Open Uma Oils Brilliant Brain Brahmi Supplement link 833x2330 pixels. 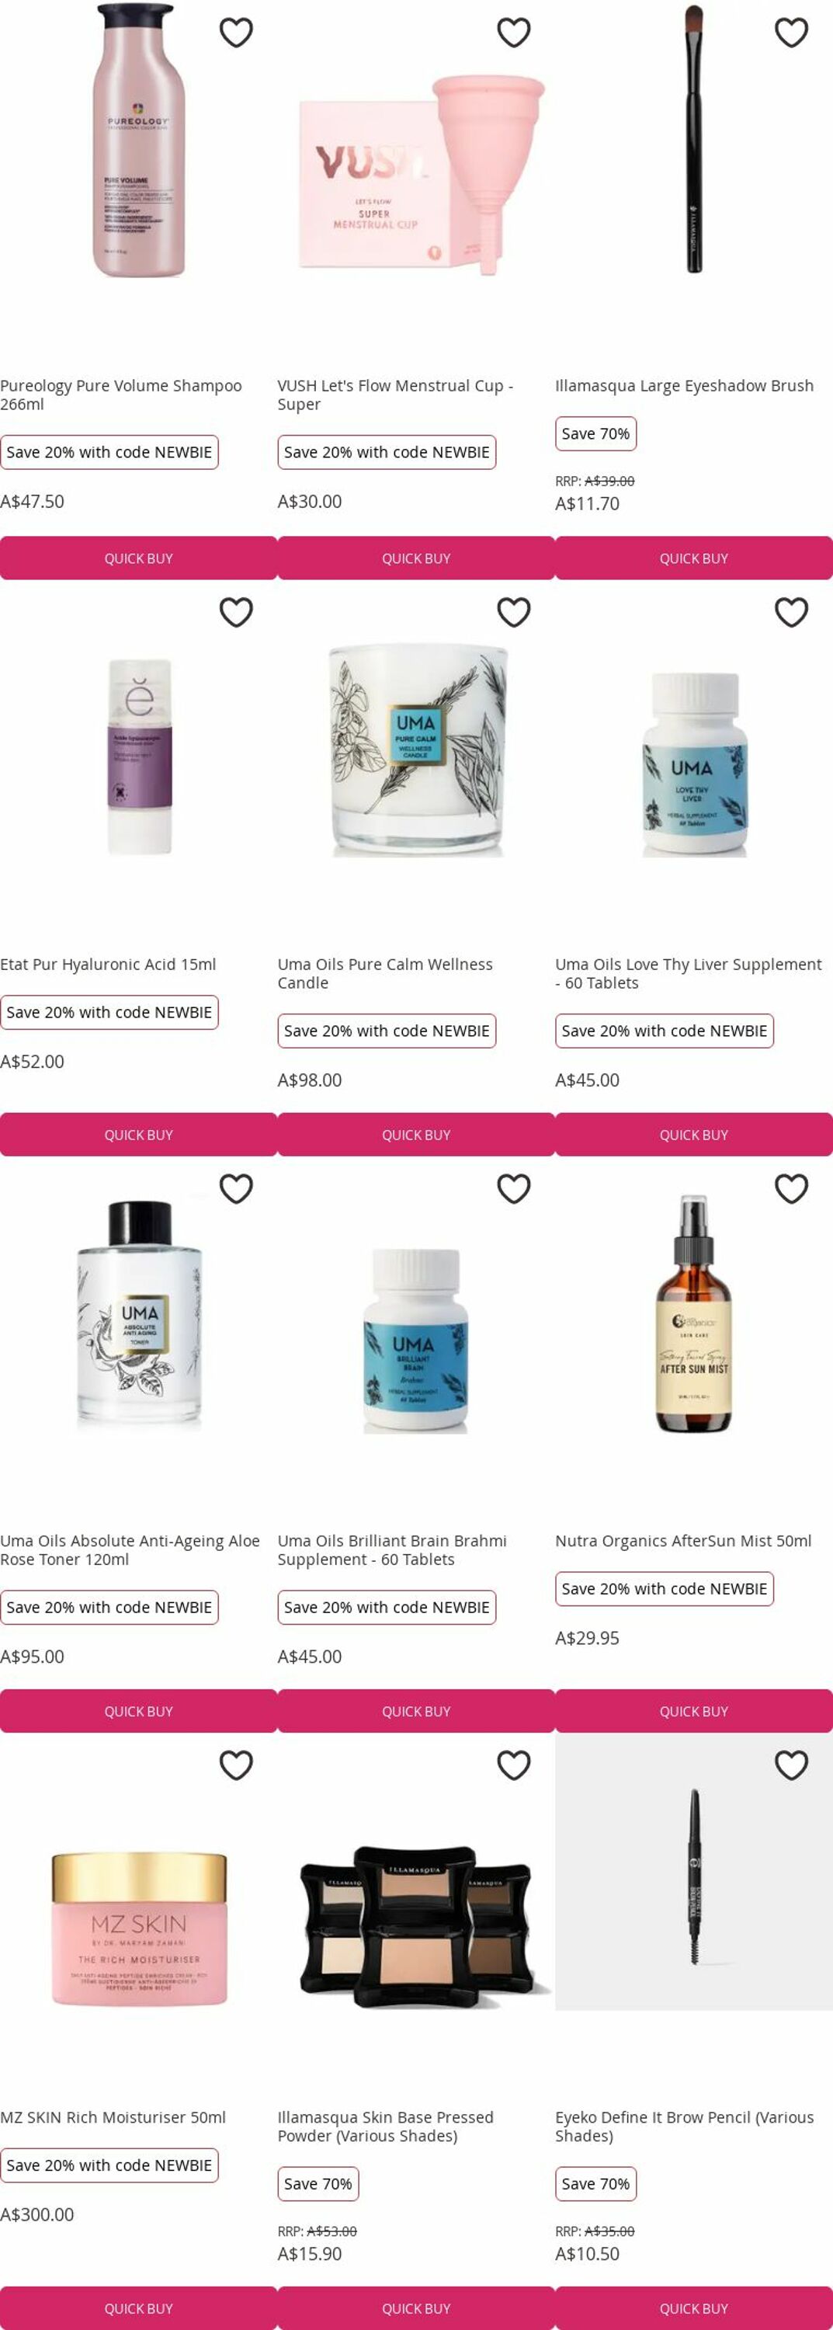(391, 1549)
